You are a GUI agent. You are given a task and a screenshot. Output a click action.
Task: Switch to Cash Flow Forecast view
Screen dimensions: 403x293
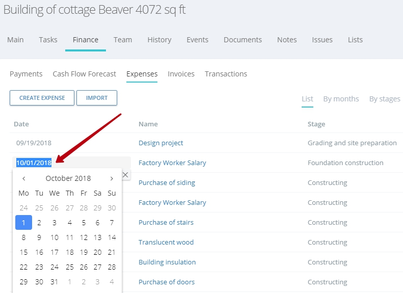click(84, 74)
